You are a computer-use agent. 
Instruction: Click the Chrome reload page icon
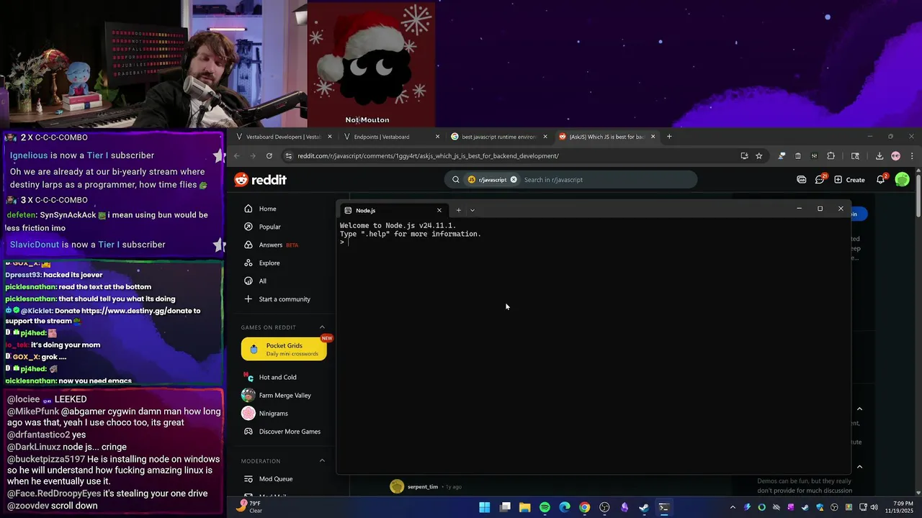coord(269,155)
